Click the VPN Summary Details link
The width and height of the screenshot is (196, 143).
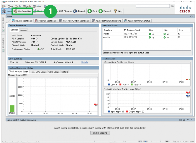tap(85, 62)
